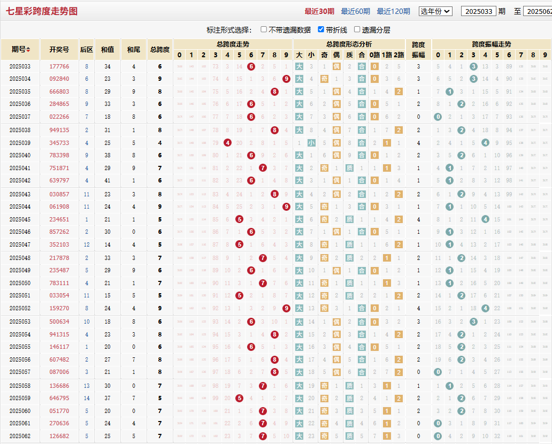This screenshot has width=552, height=444.
Task: Click teal ball 4 in row 2025052
Action: (486, 309)
